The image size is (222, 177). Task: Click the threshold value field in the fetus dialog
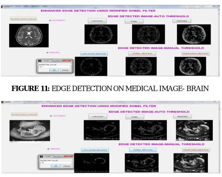[56, 162]
